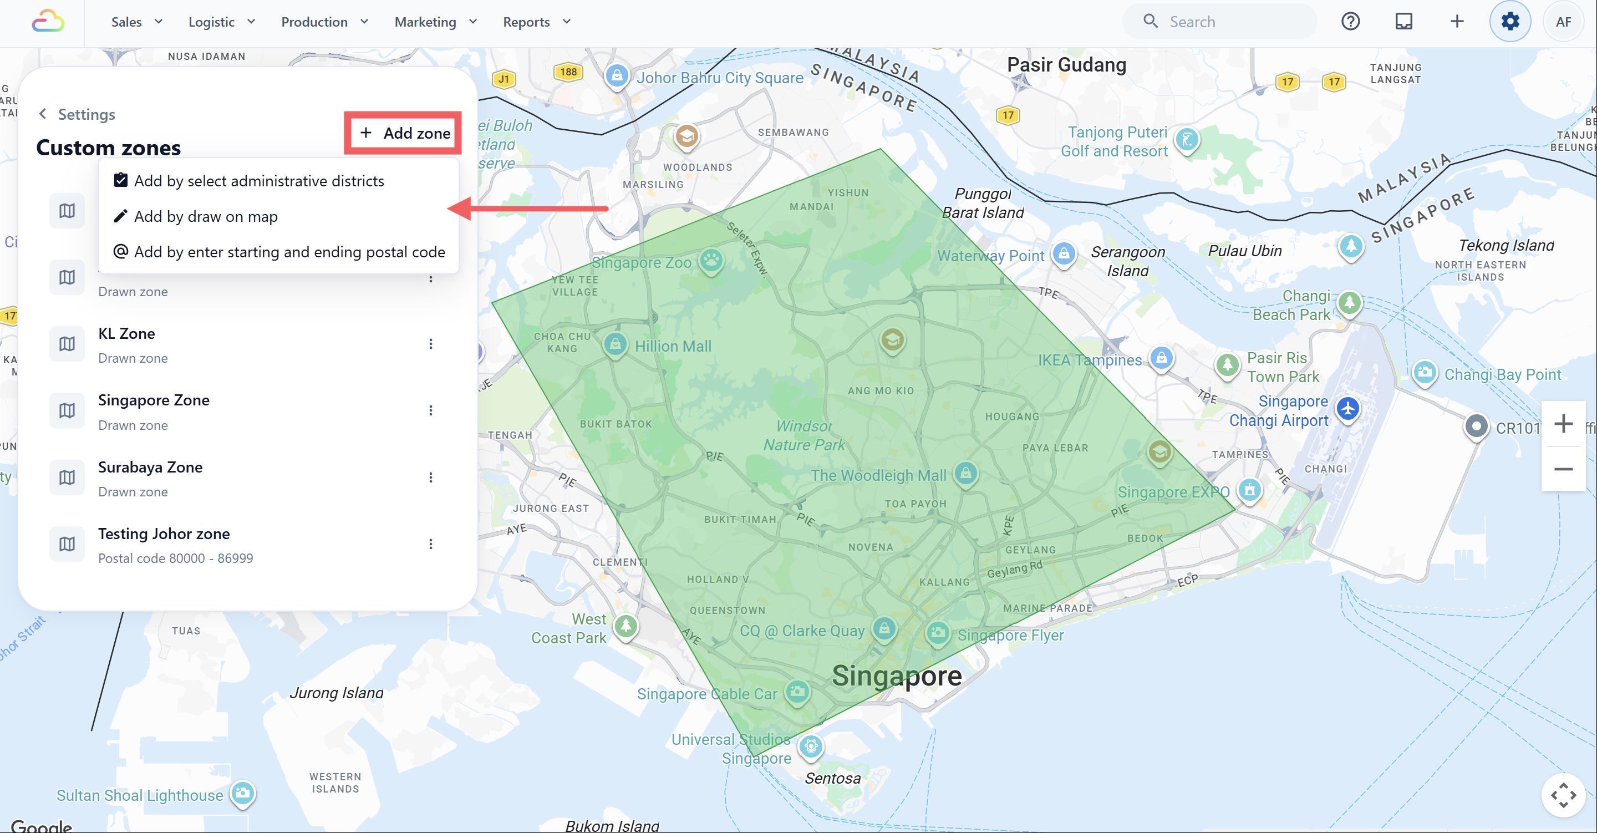Click Universal Studios Singapore marker
This screenshot has height=833, width=1597.
point(810,747)
